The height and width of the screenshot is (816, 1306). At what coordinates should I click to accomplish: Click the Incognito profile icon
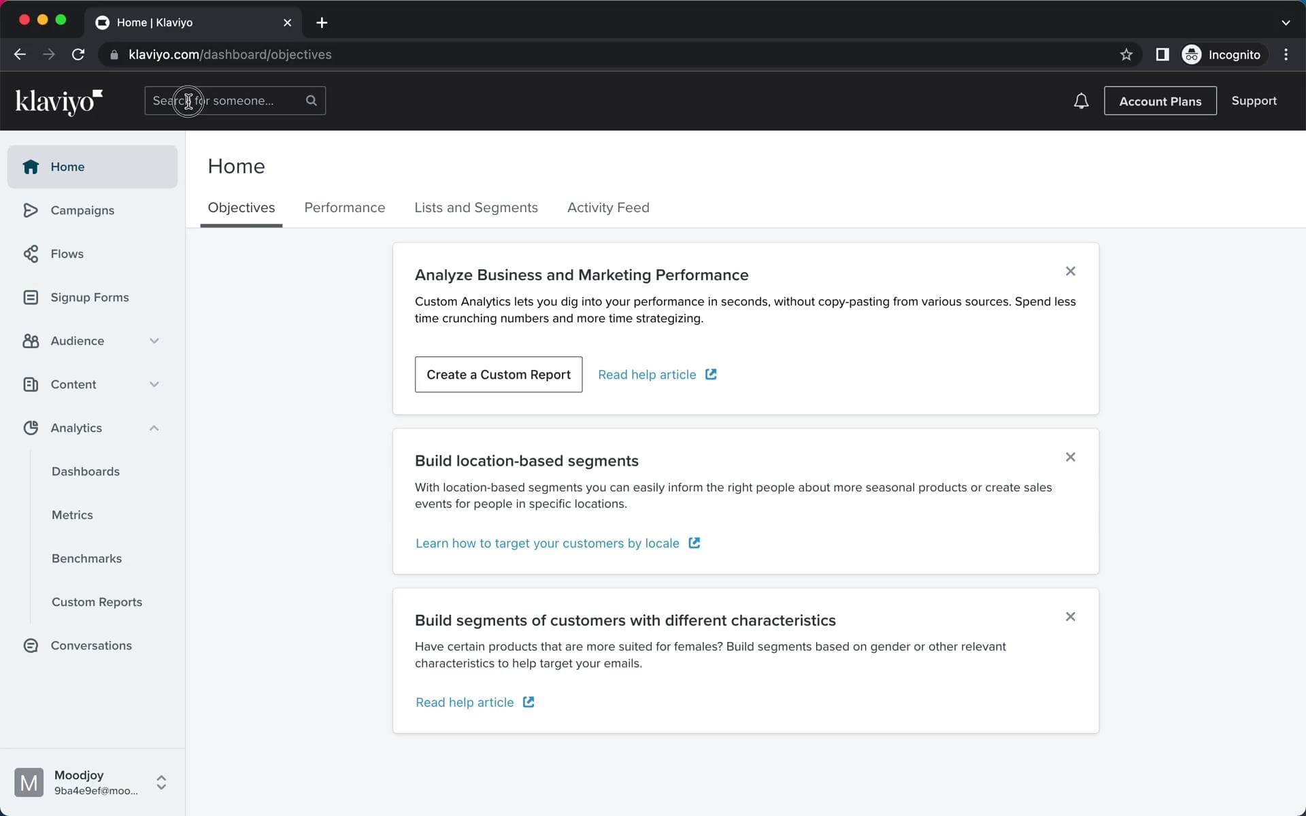click(x=1192, y=54)
